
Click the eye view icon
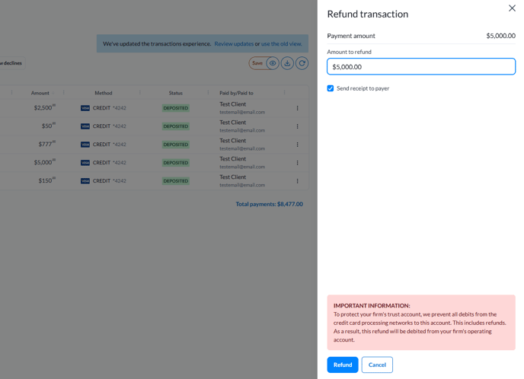(272, 63)
